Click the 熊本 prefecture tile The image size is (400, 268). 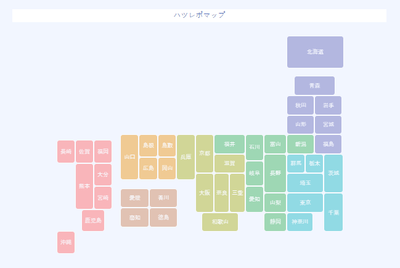point(84,186)
